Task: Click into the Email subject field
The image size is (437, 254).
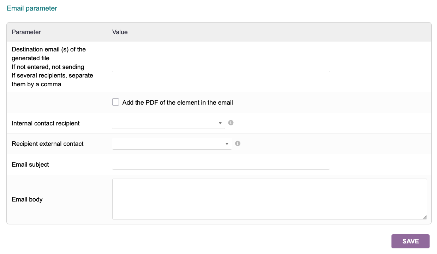Action: 221,165
